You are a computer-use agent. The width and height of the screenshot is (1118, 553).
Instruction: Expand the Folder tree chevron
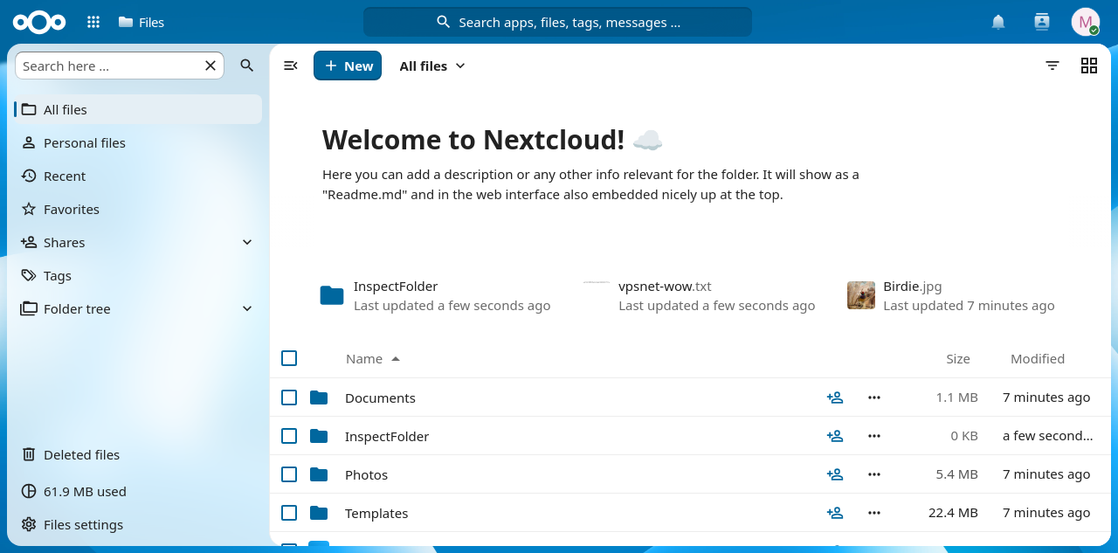pos(247,308)
